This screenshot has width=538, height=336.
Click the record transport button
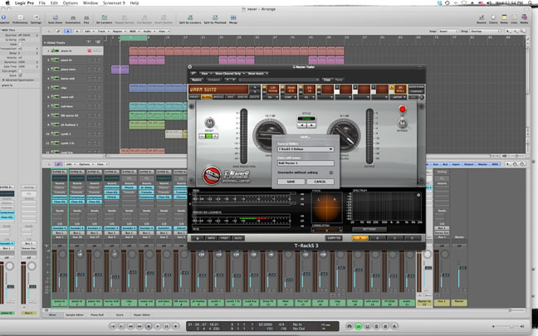click(x=175, y=326)
